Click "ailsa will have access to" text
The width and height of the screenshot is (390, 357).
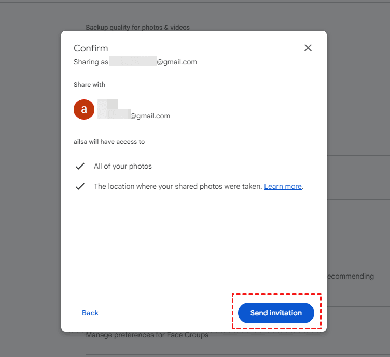point(109,141)
